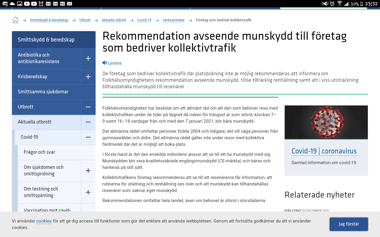Tap the mail envelope notification icon
Screen dimensions: 380x237
tap(69, 4)
